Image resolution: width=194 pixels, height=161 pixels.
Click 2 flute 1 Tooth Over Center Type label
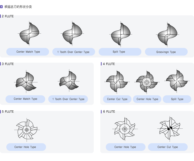(73, 52)
